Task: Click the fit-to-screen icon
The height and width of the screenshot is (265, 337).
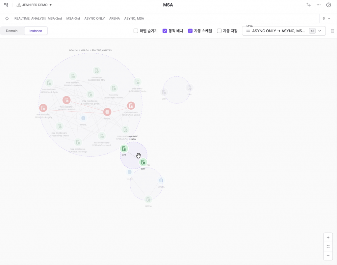Action: (328, 247)
